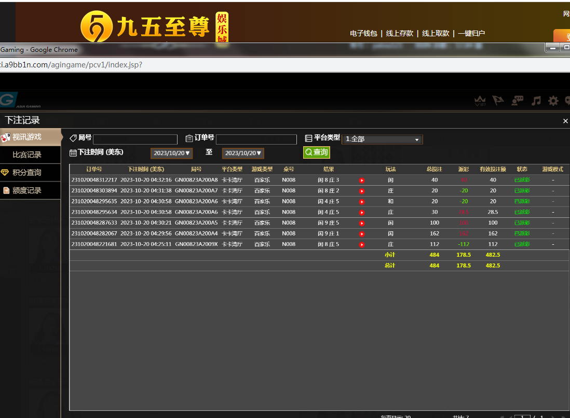Screen dimensions: 570x418
Task: Click the 线上存款 link
Action: click(400, 33)
